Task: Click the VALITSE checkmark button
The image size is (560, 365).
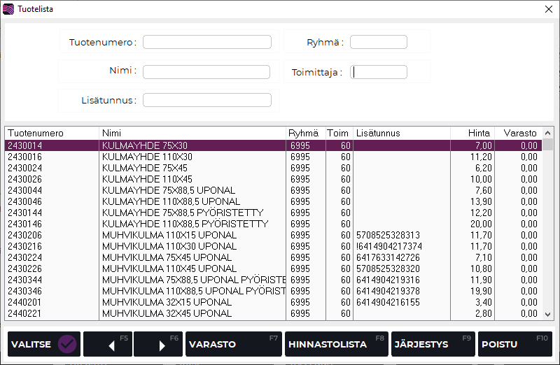Action: [43, 344]
